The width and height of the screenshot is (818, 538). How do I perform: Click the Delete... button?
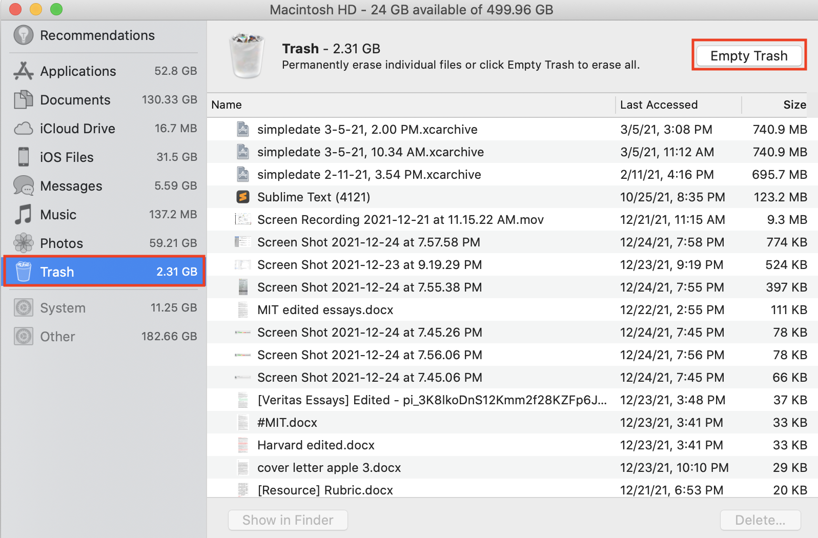click(x=760, y=520)
